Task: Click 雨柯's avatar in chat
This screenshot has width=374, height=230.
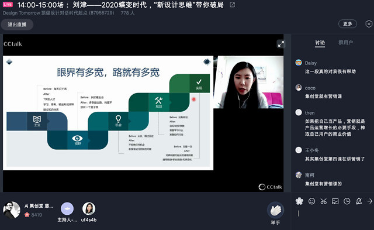Action: tap(299, 175)
